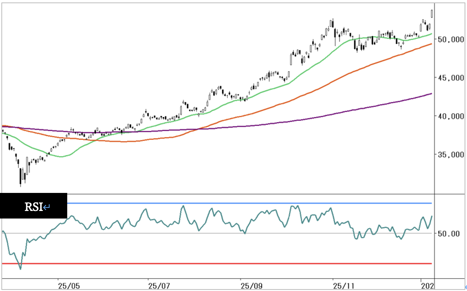Select the 25/05 date label
The width and height of the screenshot is (467, 291).
69,286
